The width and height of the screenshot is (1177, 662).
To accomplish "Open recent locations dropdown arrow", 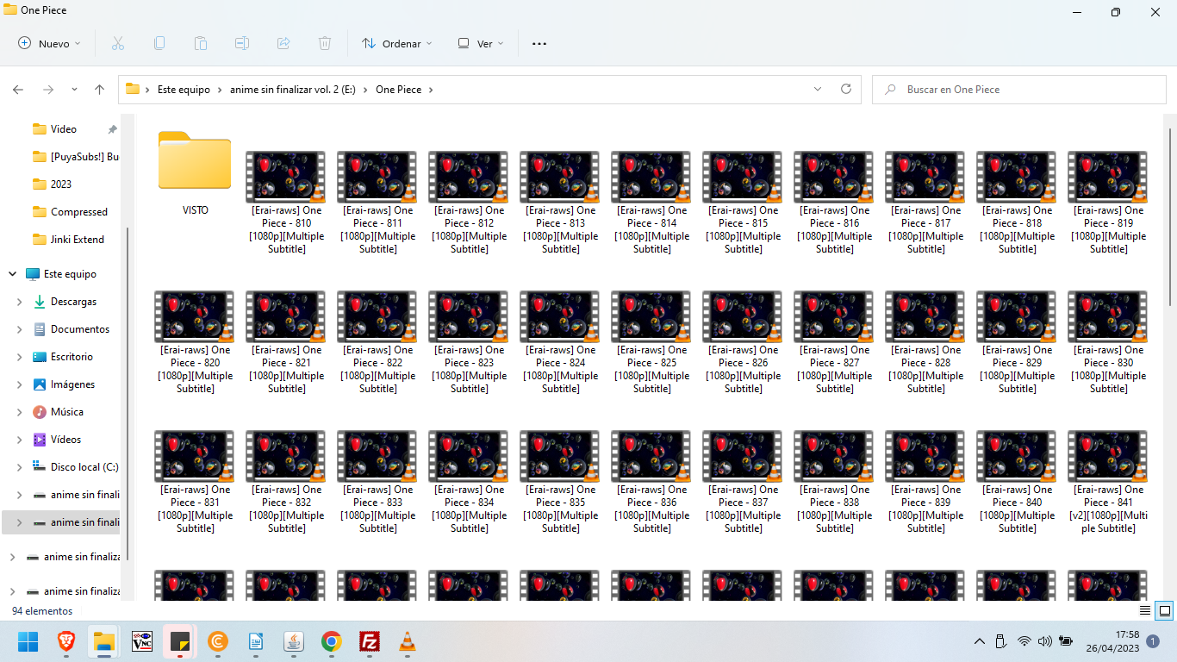I will tap(74, 90).
